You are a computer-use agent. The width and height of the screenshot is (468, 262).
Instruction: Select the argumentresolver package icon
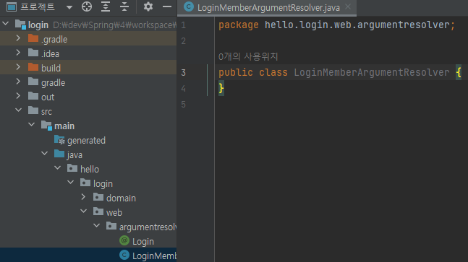[111, 226]
